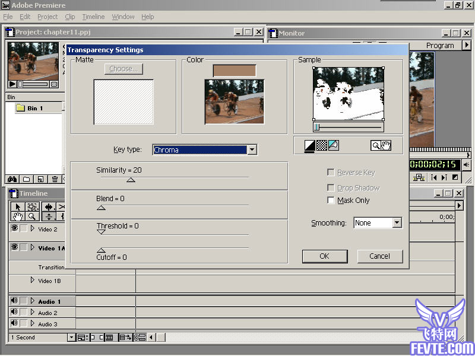Open the Smoothing dropdown
475x356 pixels.
point(397,223)
